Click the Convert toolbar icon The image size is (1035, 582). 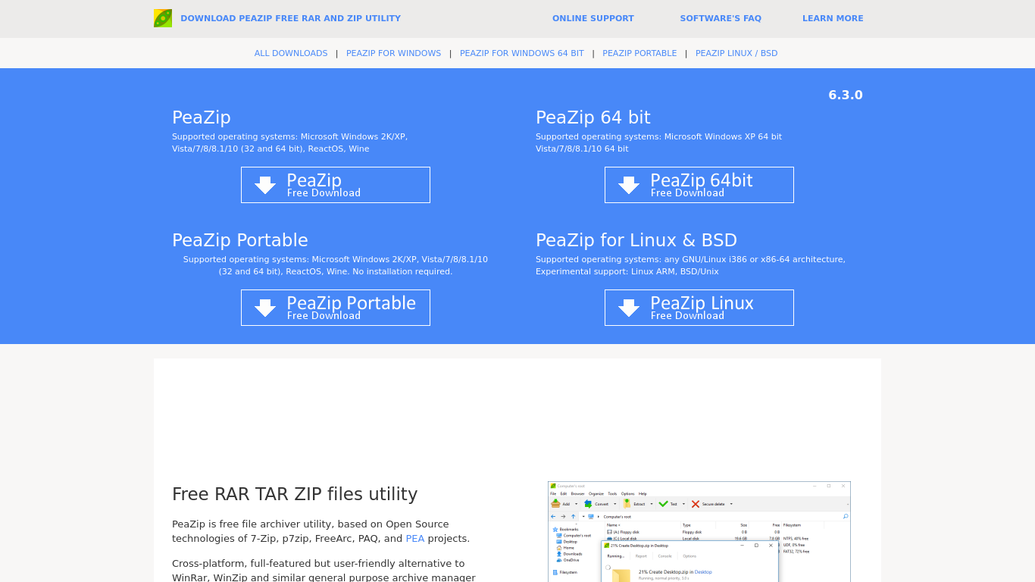click(588, 502)
